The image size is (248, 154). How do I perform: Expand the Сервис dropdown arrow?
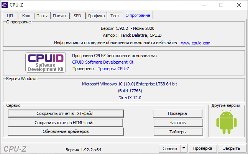pyautogui.click(x=184, y=149)
